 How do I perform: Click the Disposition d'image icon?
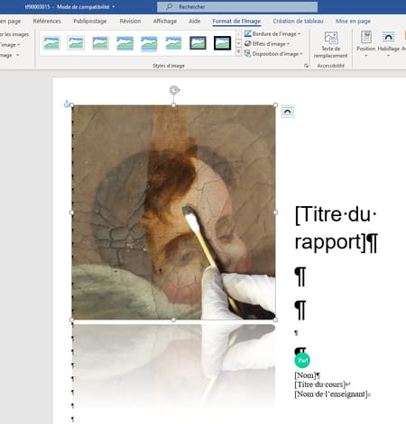(247, 54)
